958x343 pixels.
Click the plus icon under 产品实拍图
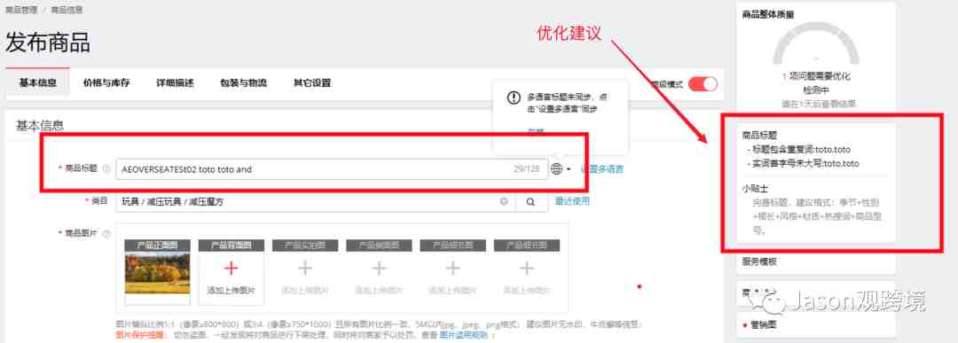(x=305, y=269)
